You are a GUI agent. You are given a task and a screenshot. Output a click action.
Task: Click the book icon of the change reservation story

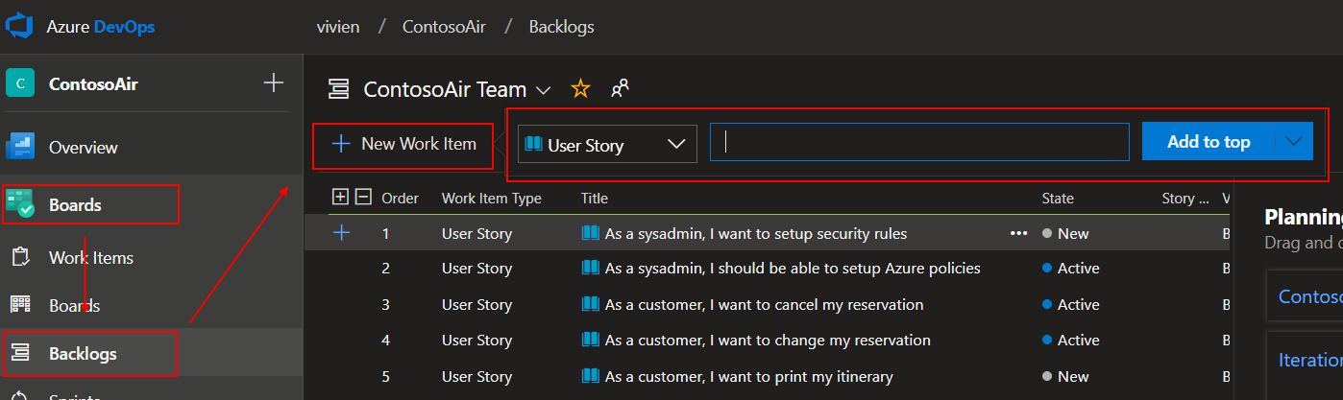[x=590, y=340]
